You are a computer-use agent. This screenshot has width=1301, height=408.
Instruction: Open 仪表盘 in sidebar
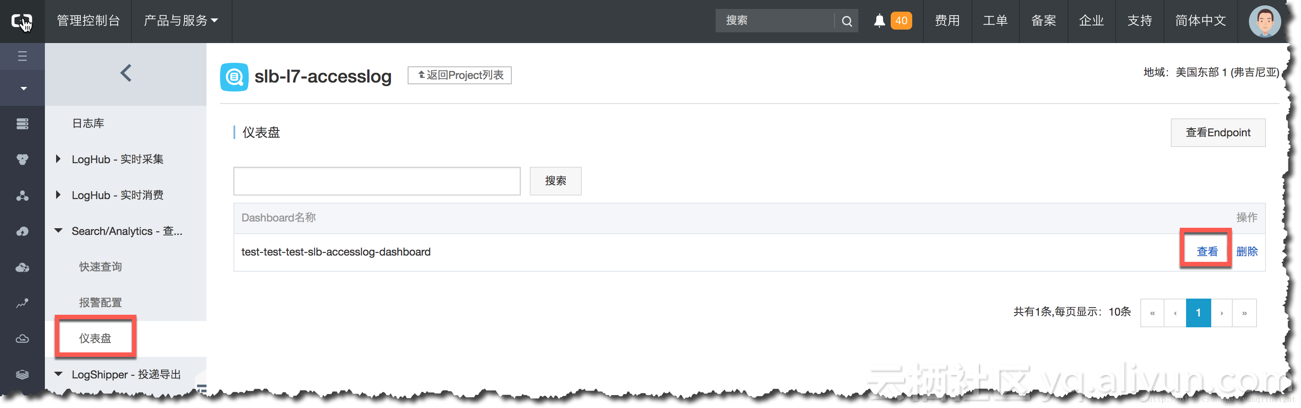(x=95, y=339)
